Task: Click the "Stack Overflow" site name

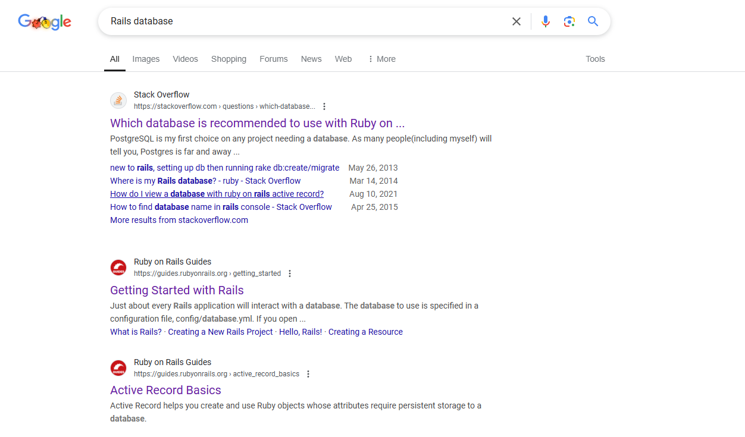Action: point(162,95)
